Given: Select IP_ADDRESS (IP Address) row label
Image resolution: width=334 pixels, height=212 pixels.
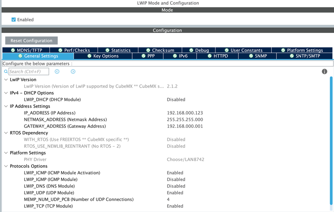Looking at the screenshot, I should coord(50,113).
